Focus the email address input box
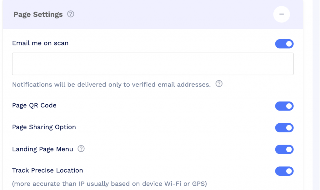 [x=152, y=64]
